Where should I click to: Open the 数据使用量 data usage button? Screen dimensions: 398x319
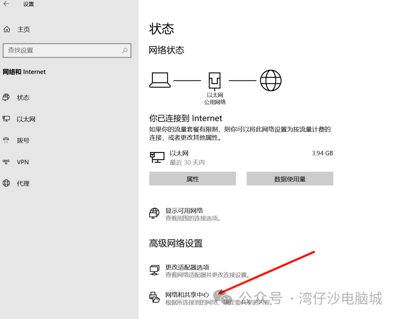coord(290,179)
